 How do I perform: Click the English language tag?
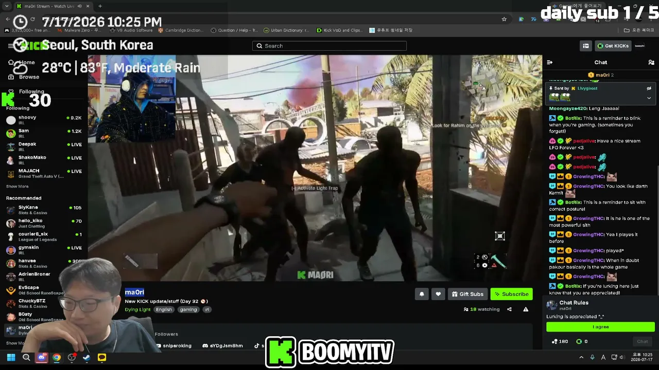coord(164,309)
